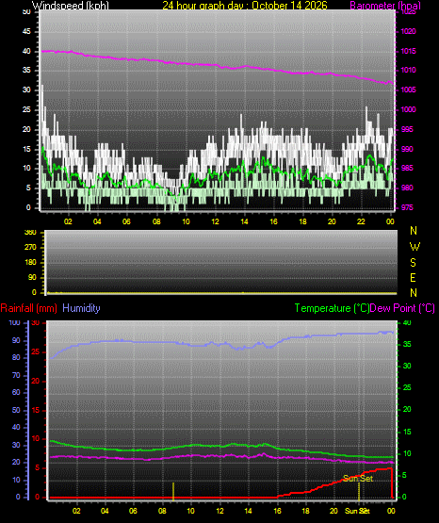
Task: Click hour 10 under the windspeed chart
Action: point(186,221)
